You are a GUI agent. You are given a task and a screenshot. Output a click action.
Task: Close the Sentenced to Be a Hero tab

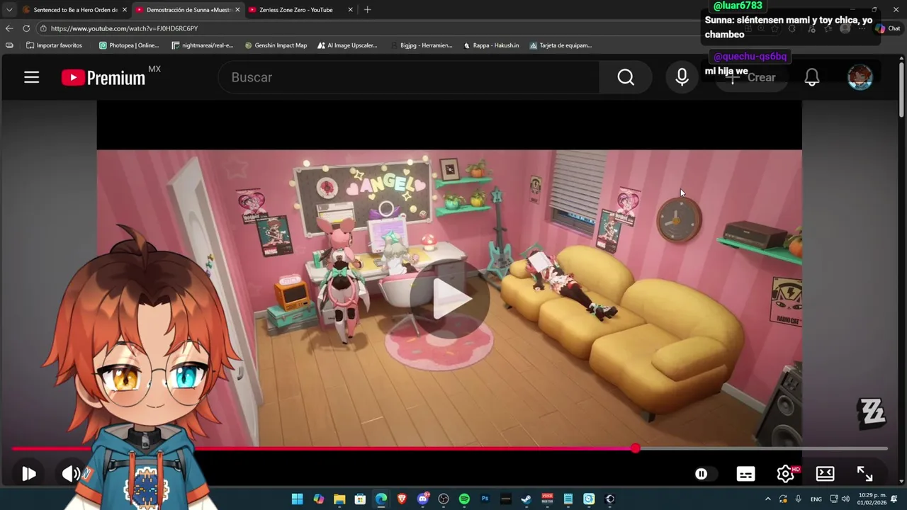tap(124, 10)
